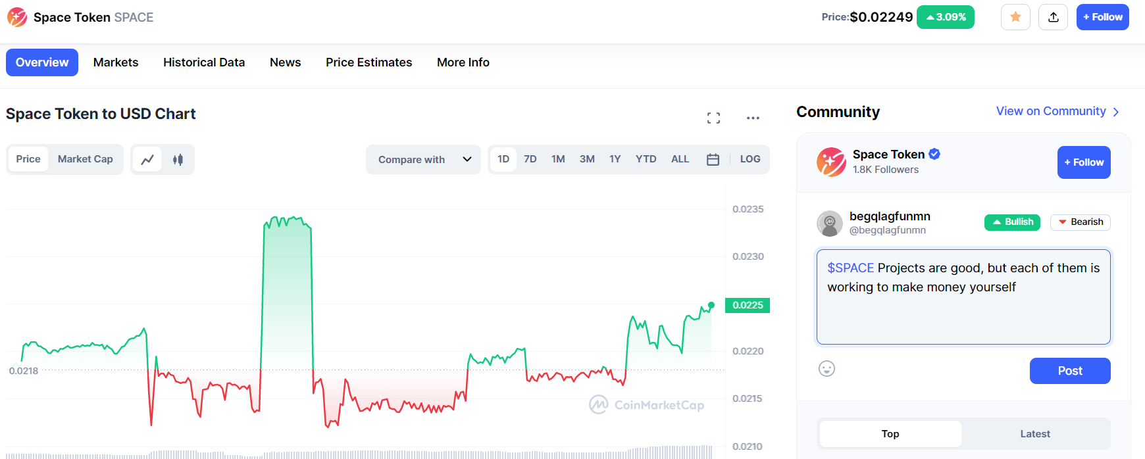Go to the News tab
Image resolution: width=1145 pixels, height=459 pixels.
click(x=286, y=62)
